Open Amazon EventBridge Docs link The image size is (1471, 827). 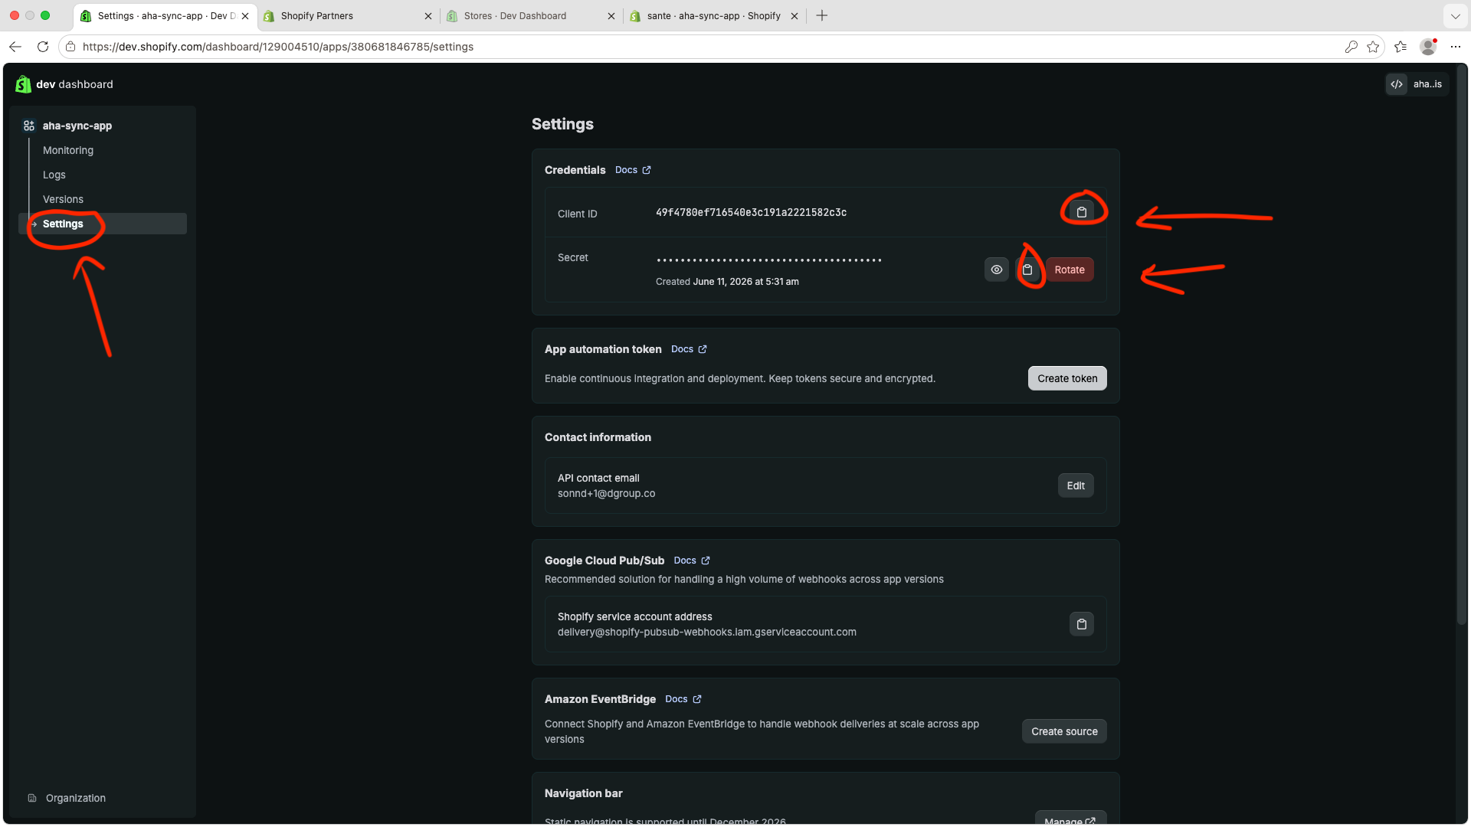click(x=683, y=699)
